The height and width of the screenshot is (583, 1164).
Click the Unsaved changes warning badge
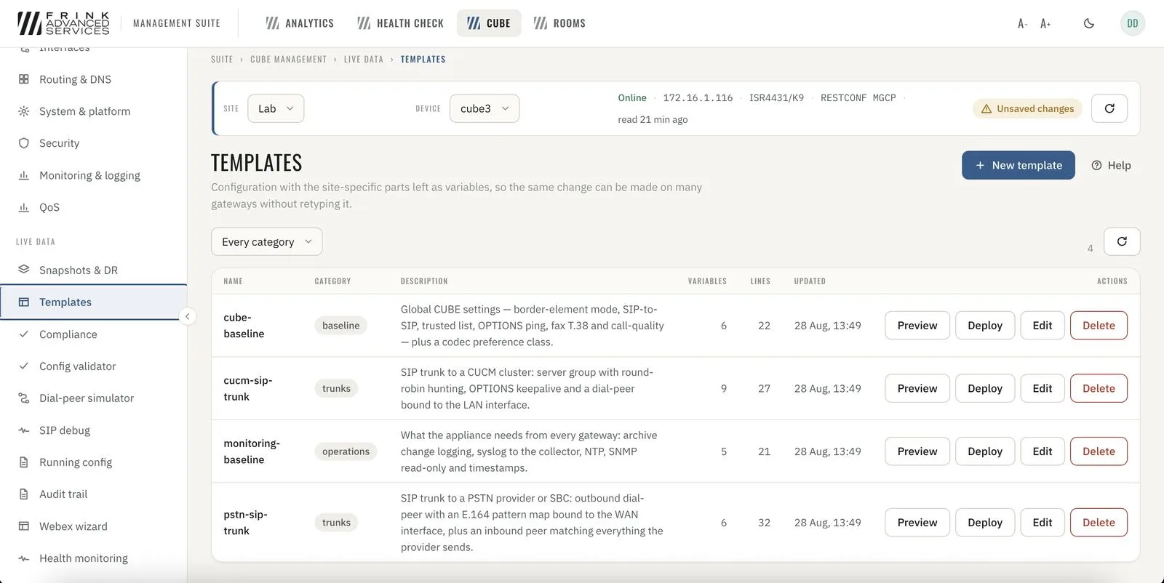pyautogui.click(x=1027, y=108)
